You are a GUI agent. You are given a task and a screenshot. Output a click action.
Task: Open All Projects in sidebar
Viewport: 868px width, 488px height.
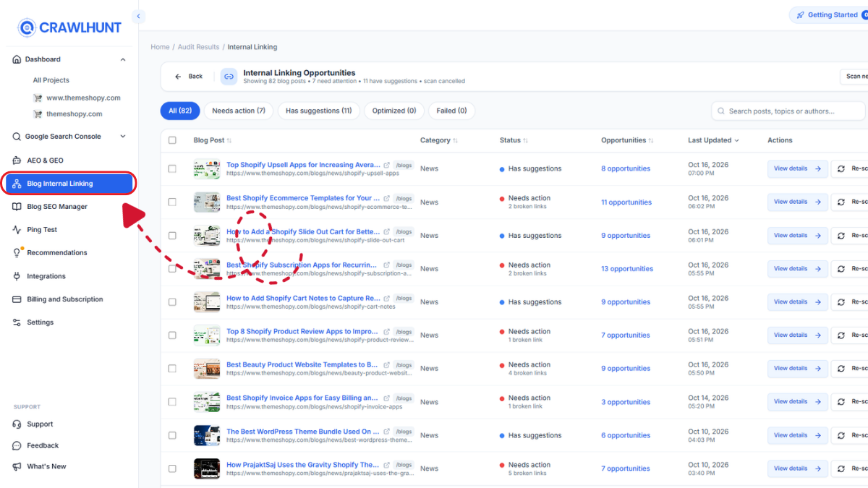coord(51,80)
